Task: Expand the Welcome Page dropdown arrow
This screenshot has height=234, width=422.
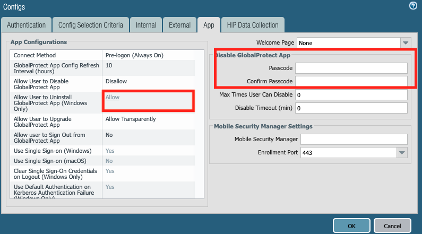Action: [x=406, y=43]
